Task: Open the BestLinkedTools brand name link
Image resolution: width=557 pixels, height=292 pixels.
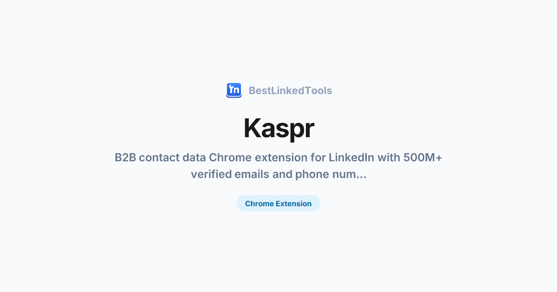Action: tap(290, 91)
